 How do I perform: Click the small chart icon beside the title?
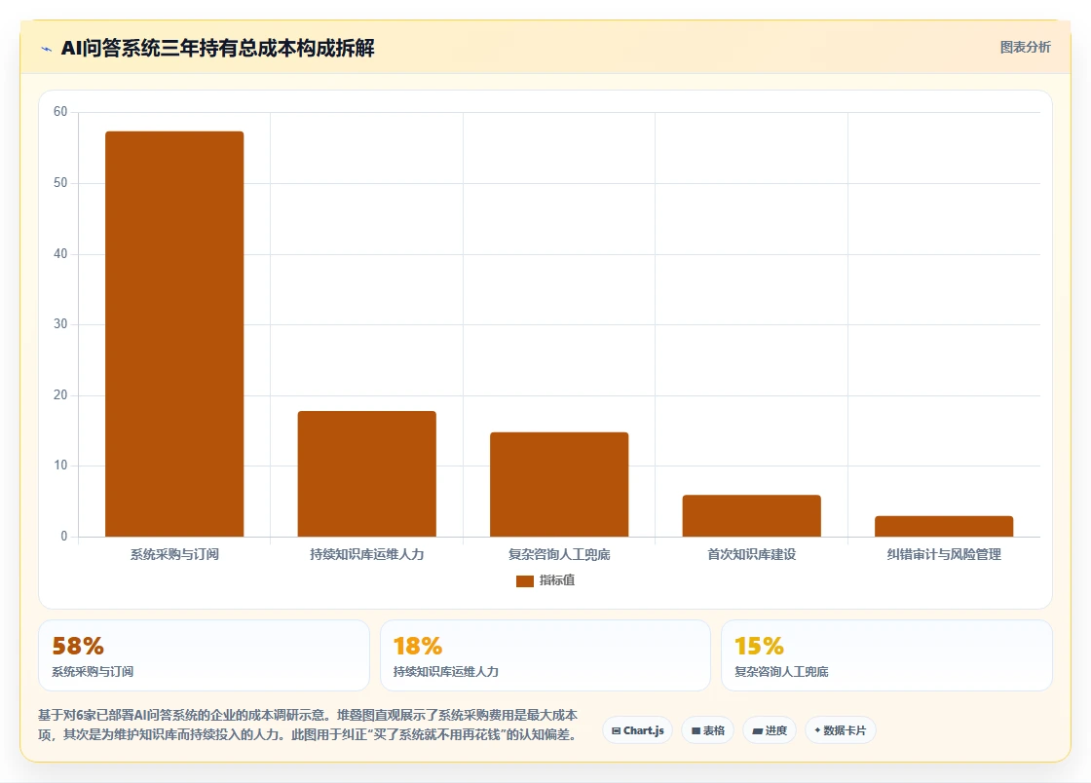pyautogui.click(x=47, y=49)
